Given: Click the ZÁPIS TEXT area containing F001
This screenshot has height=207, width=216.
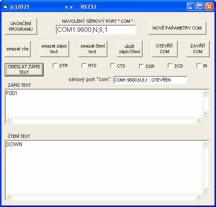Looking at the screenshot, I should (x=103, y=103).
